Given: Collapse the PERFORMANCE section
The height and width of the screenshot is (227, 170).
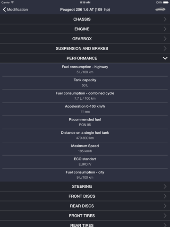Looking at the screenshot, I should click(85, 58).
